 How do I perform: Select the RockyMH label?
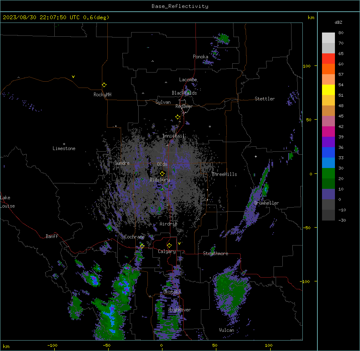(x=102, y=95)
